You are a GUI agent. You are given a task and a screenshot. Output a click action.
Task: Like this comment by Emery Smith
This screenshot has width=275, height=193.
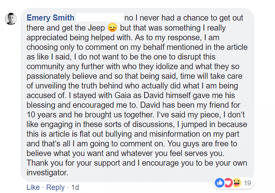33,187
